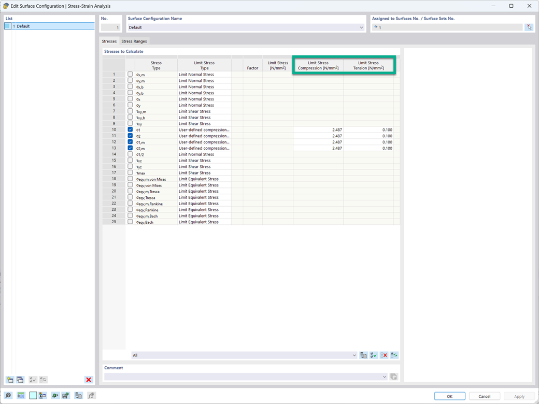
Task: Click Limit Stress Type cell for σ1,m row
Action: (204, 142)
